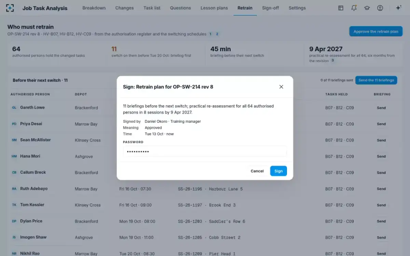Click Approve the retrain plan
Image resolution: width=410 pixels, height=256 pixels.
(376, 31)
